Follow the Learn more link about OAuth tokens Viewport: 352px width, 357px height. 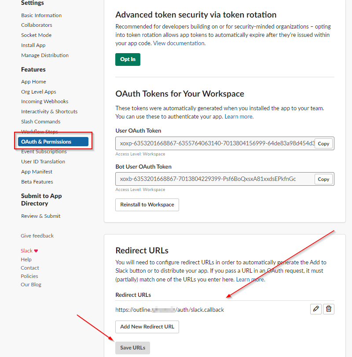pyautogui.click(x=239, y=116)
